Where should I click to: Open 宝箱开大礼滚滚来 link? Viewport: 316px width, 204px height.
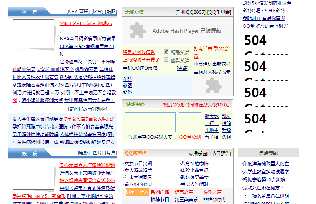[x=212, y=72]
